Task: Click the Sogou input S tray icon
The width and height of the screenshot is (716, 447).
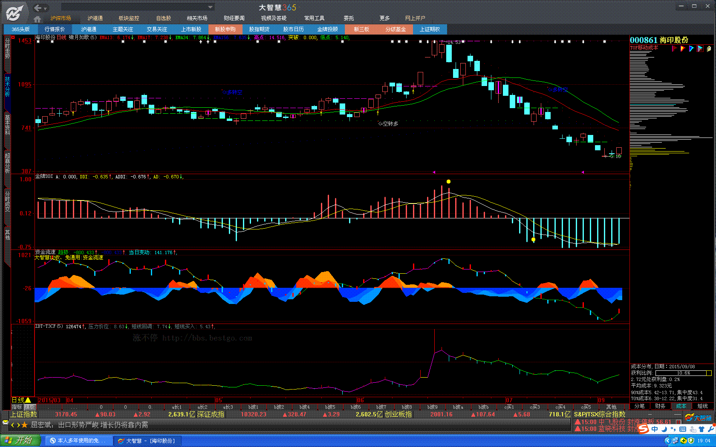Action: click(x=643, y=429)
